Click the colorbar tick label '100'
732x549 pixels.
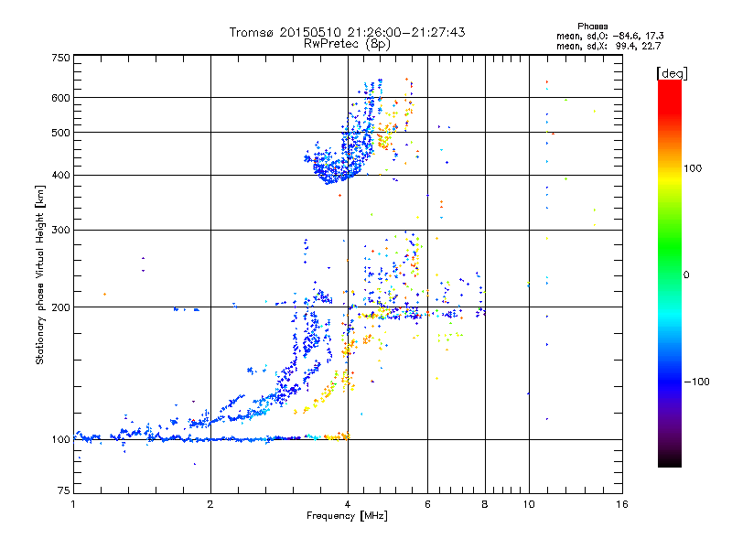[693, 168]
